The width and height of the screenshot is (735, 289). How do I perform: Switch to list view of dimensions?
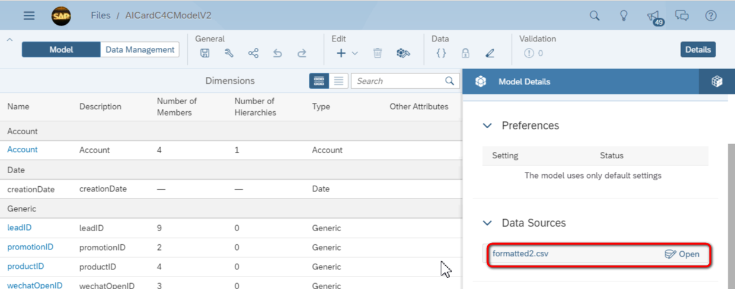tap(338, 81)
